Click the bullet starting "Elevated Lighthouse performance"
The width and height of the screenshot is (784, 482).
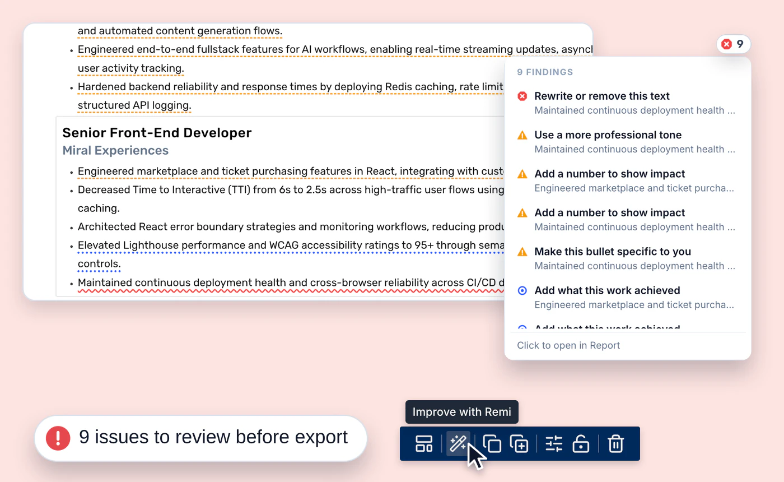291,254
